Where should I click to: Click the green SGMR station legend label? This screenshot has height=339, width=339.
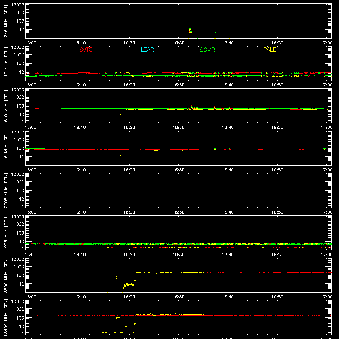click(207, 50)
